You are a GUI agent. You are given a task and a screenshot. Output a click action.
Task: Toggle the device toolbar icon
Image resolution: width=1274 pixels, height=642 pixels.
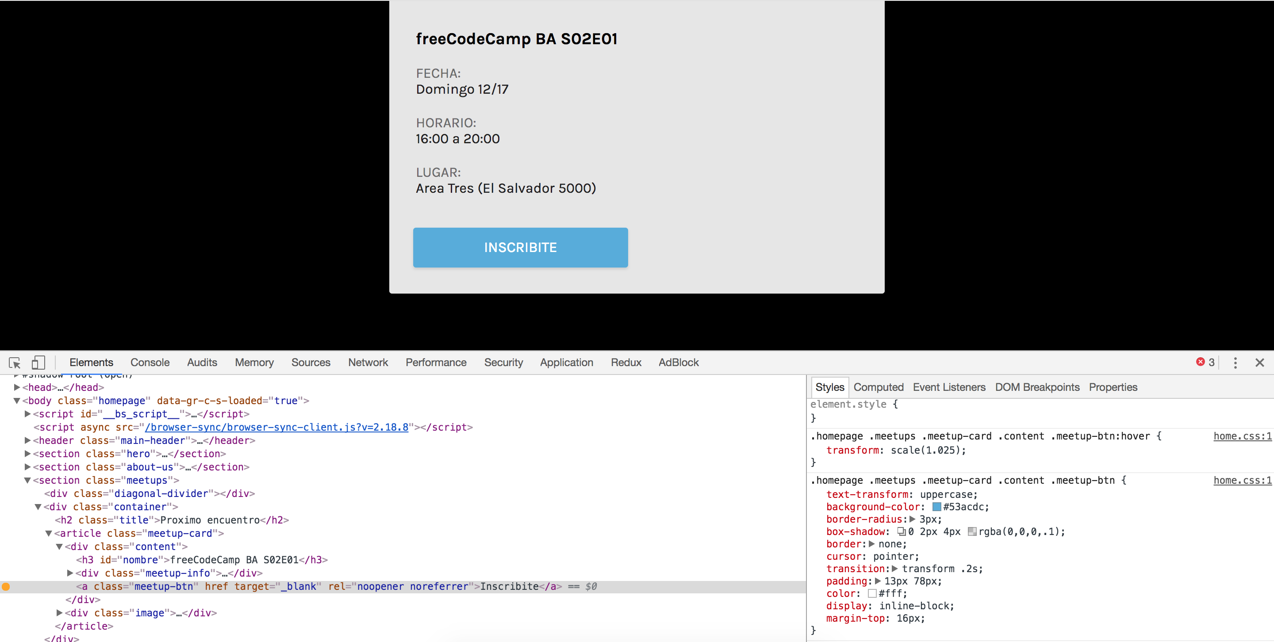coord(38,363)
